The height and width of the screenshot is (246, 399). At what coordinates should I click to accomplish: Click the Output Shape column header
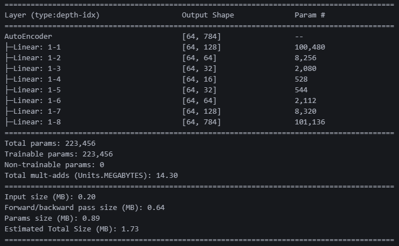click(x=208, y=15)
